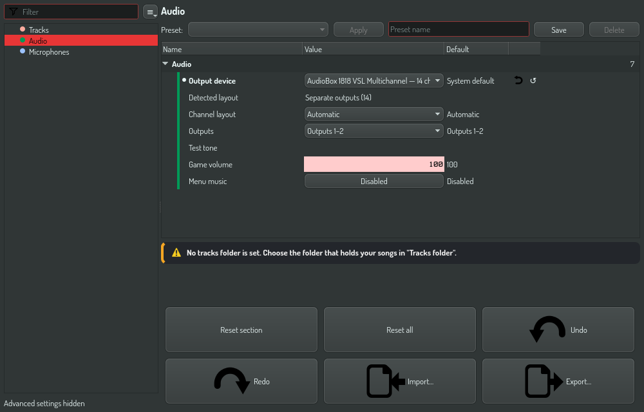Click the Outputs row label
644x412 pixels.
(x=201, y=131)
